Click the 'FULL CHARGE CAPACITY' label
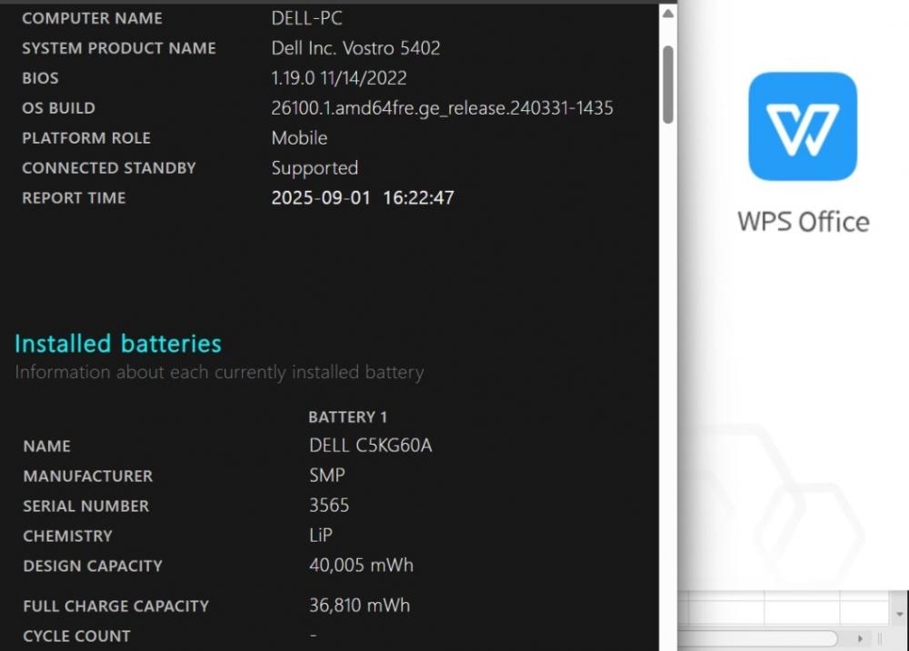This screenshot has width=909, height=651. [x=116, y=606]
